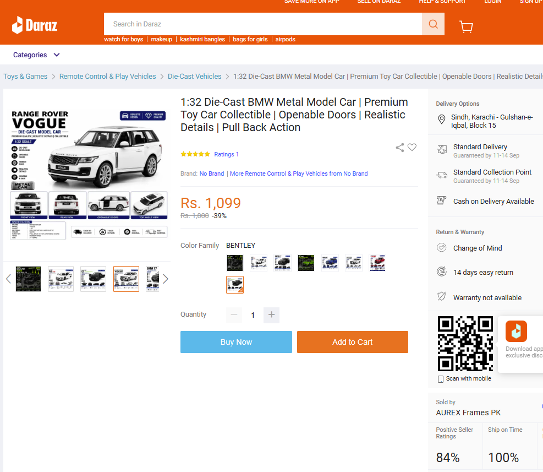Click the 'watch for boys' search suggestion
This screenshot has height=472, width=543.
click(x=124, y=39)
